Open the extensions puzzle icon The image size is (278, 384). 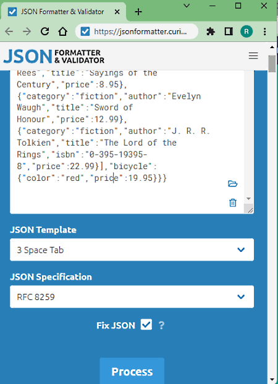pos(211,31)
